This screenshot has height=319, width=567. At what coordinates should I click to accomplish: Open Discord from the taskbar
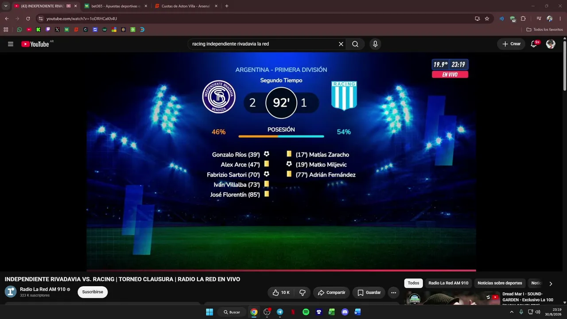pos(345,312)
